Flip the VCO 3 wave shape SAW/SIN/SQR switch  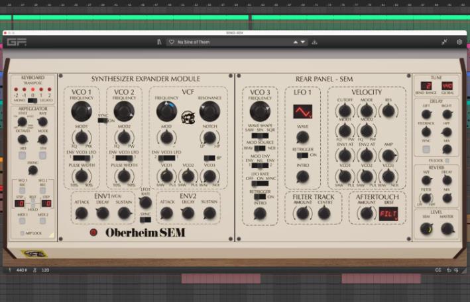tap(260, 136)
